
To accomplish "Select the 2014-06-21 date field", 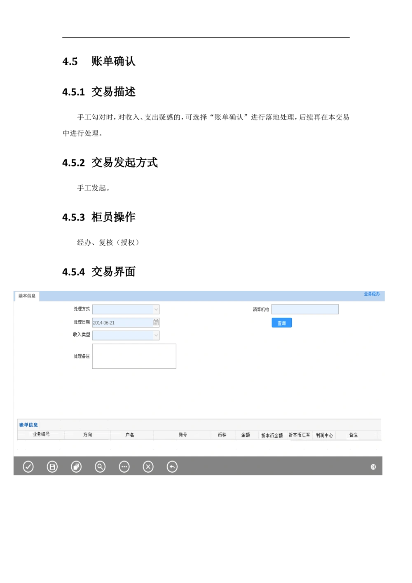I will pyautogui.click(x=119, y=323).
